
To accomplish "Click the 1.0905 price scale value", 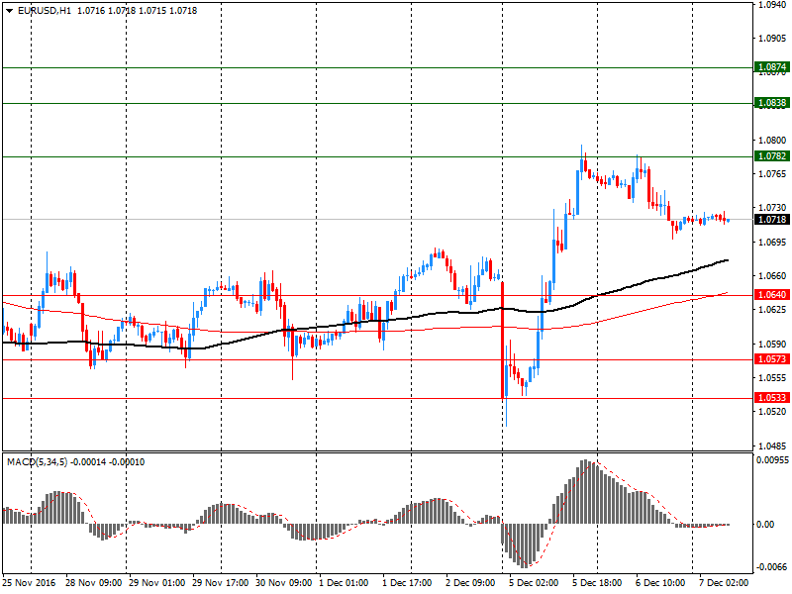I will (772, 39).
